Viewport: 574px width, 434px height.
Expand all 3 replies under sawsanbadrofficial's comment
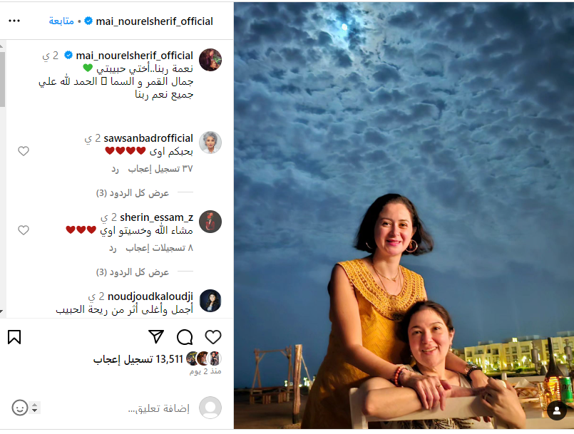click(x=133, y=193)
